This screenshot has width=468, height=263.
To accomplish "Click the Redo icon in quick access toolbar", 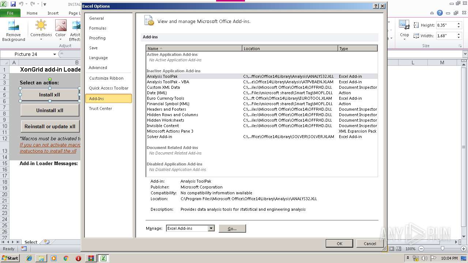I will click(33, 4).
